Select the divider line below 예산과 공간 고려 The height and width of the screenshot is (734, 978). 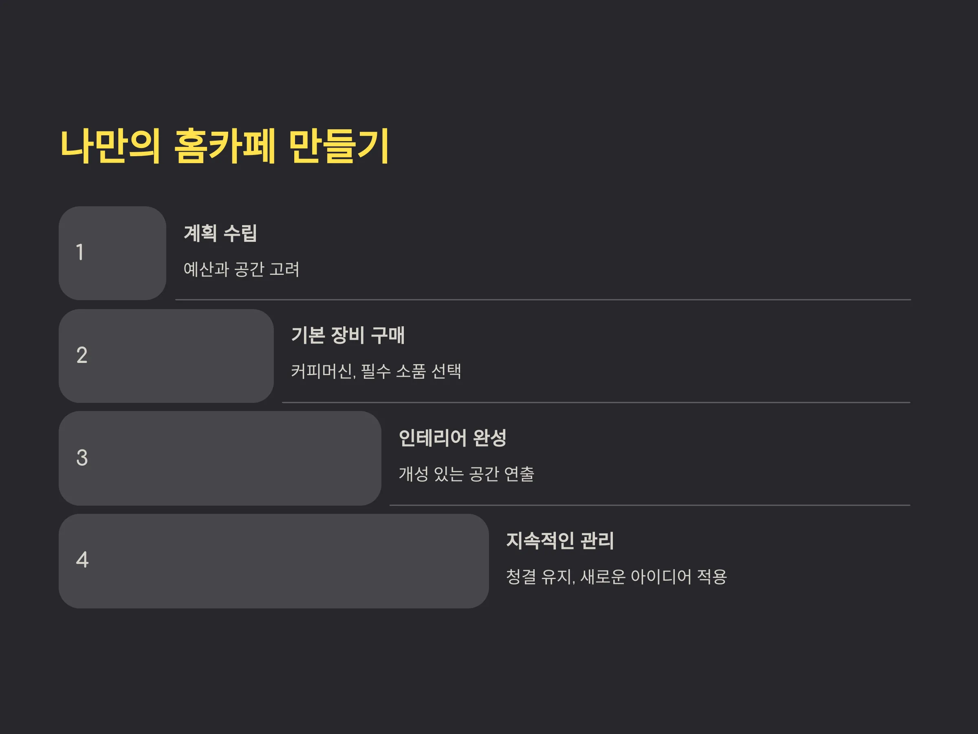[543, 300]
